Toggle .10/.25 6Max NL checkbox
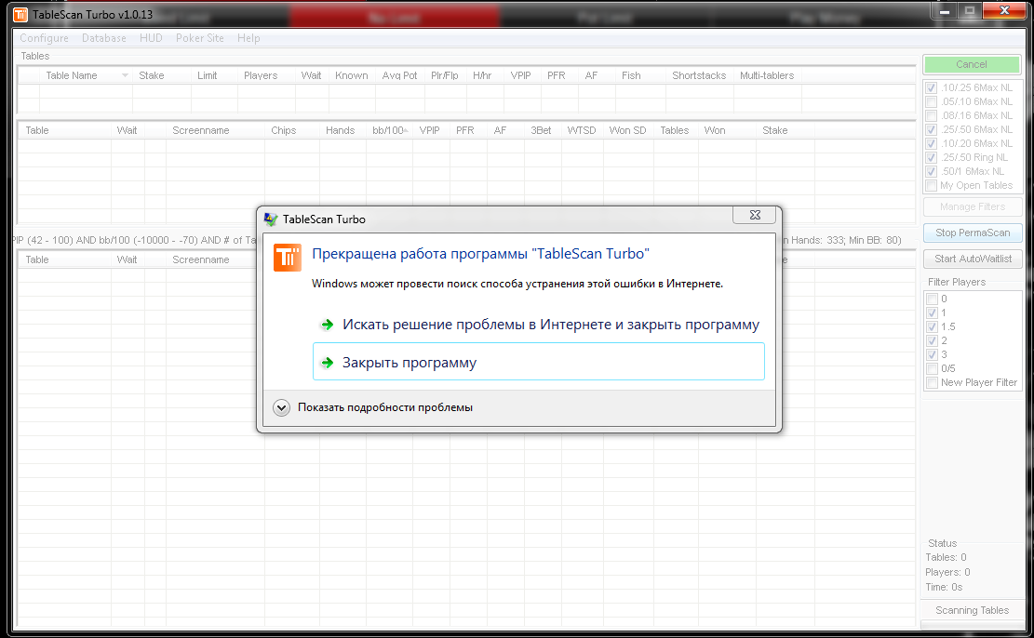Viewport: 1034px width, 638px height. pos(931,87)
